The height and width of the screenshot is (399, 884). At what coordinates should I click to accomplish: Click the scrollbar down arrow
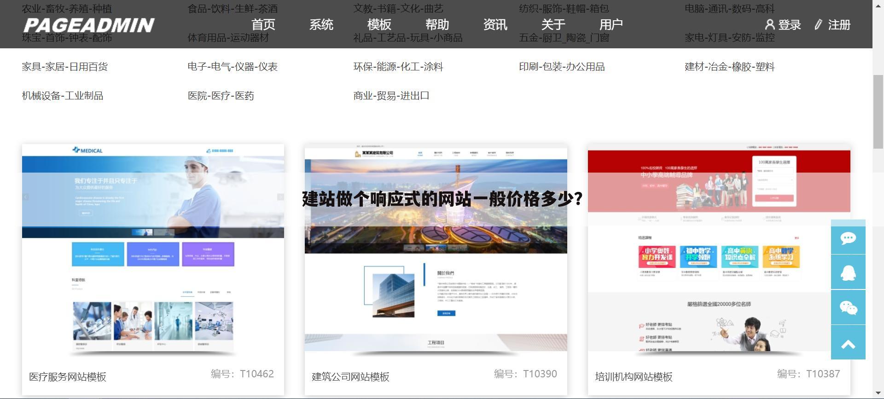coord(878,394)
